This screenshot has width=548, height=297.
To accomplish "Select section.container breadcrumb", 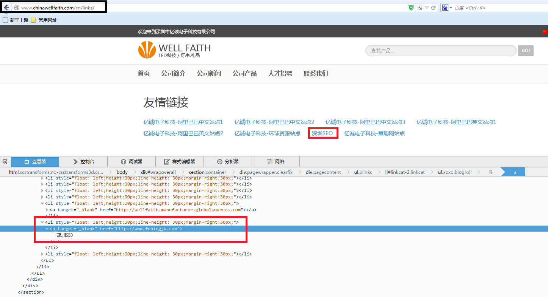I will [x=207, y=172].
